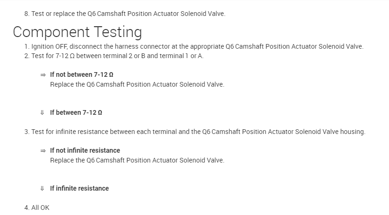Click the bold "If not between 7-12 Ω" label
This screenshot has height=215, width=389.
click(82, 75)
